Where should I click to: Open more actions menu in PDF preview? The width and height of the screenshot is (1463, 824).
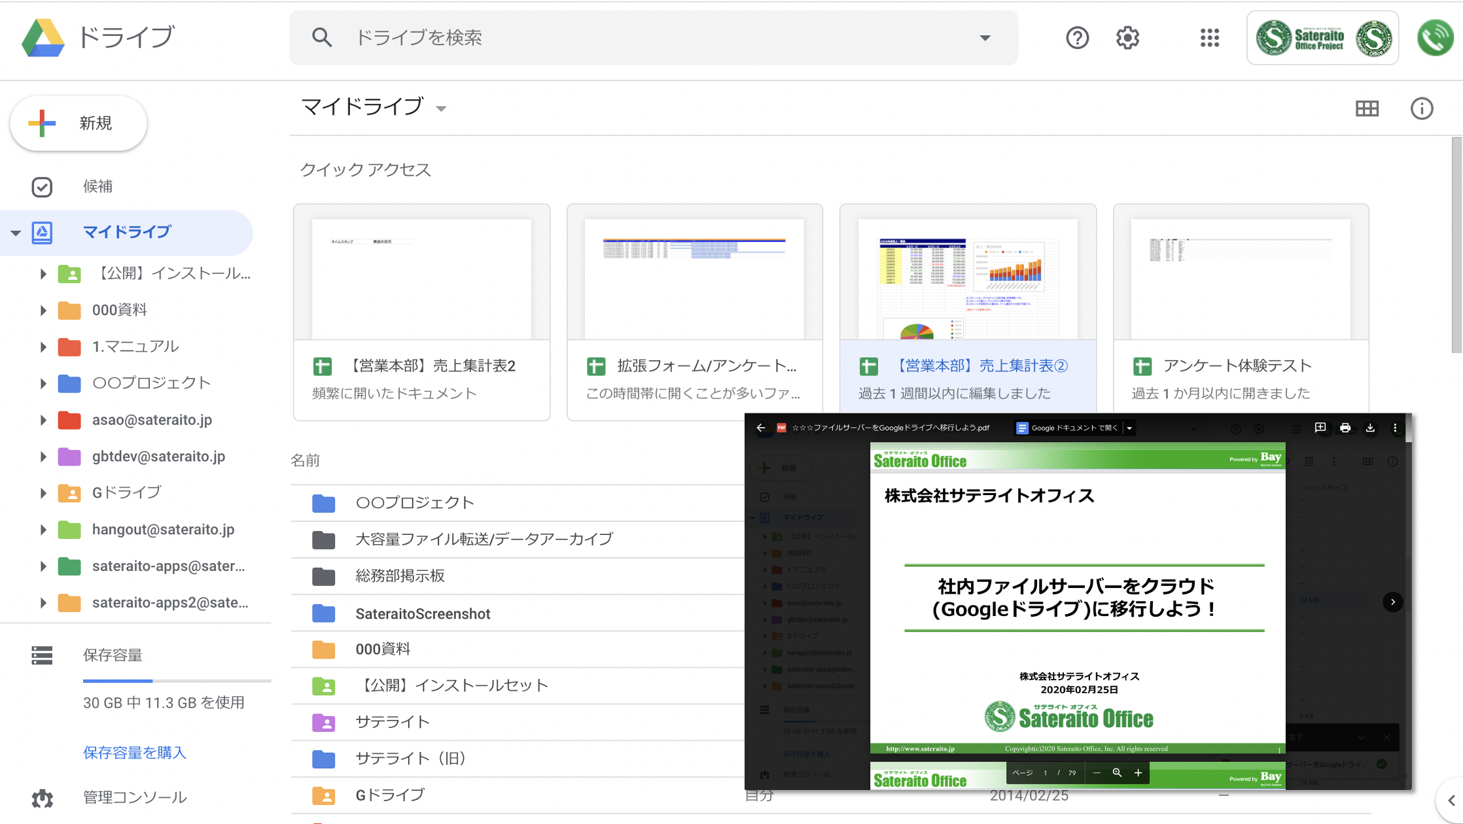[1395, 428]
